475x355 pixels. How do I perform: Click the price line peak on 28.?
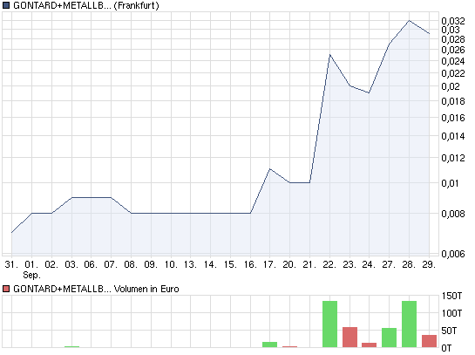click(410, 21)
